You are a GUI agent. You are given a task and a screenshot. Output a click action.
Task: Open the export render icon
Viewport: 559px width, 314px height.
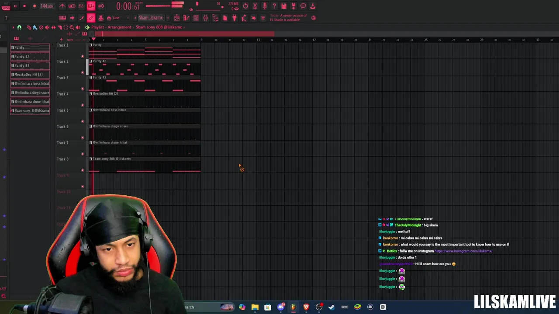[293, 6]
